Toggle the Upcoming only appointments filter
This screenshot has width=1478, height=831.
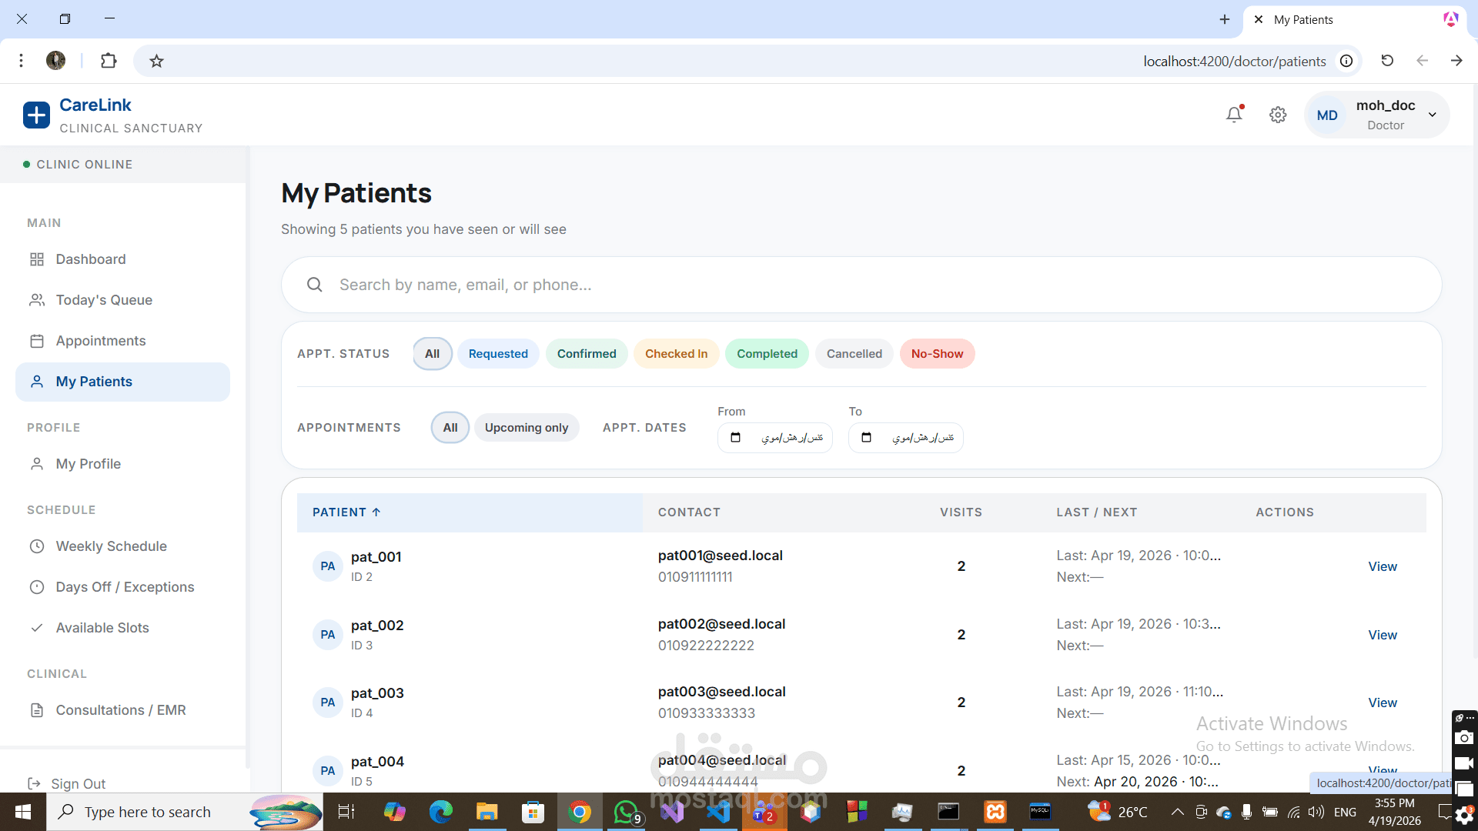[x=526, y=428]
